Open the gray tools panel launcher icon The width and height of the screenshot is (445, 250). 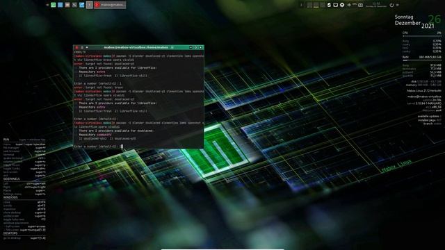coord(74,5)
